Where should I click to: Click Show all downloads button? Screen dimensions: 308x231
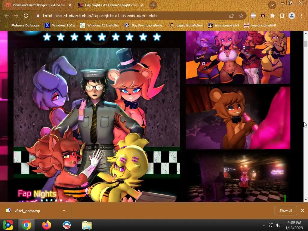(286, 211)
